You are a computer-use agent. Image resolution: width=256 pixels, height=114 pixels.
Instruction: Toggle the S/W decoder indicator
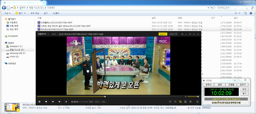91,102
